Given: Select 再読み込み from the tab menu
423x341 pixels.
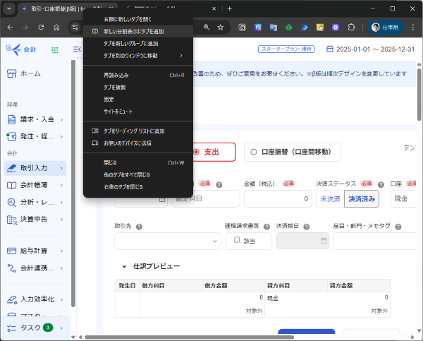Looking at the screenshot, I should click(x=116, y=74).
